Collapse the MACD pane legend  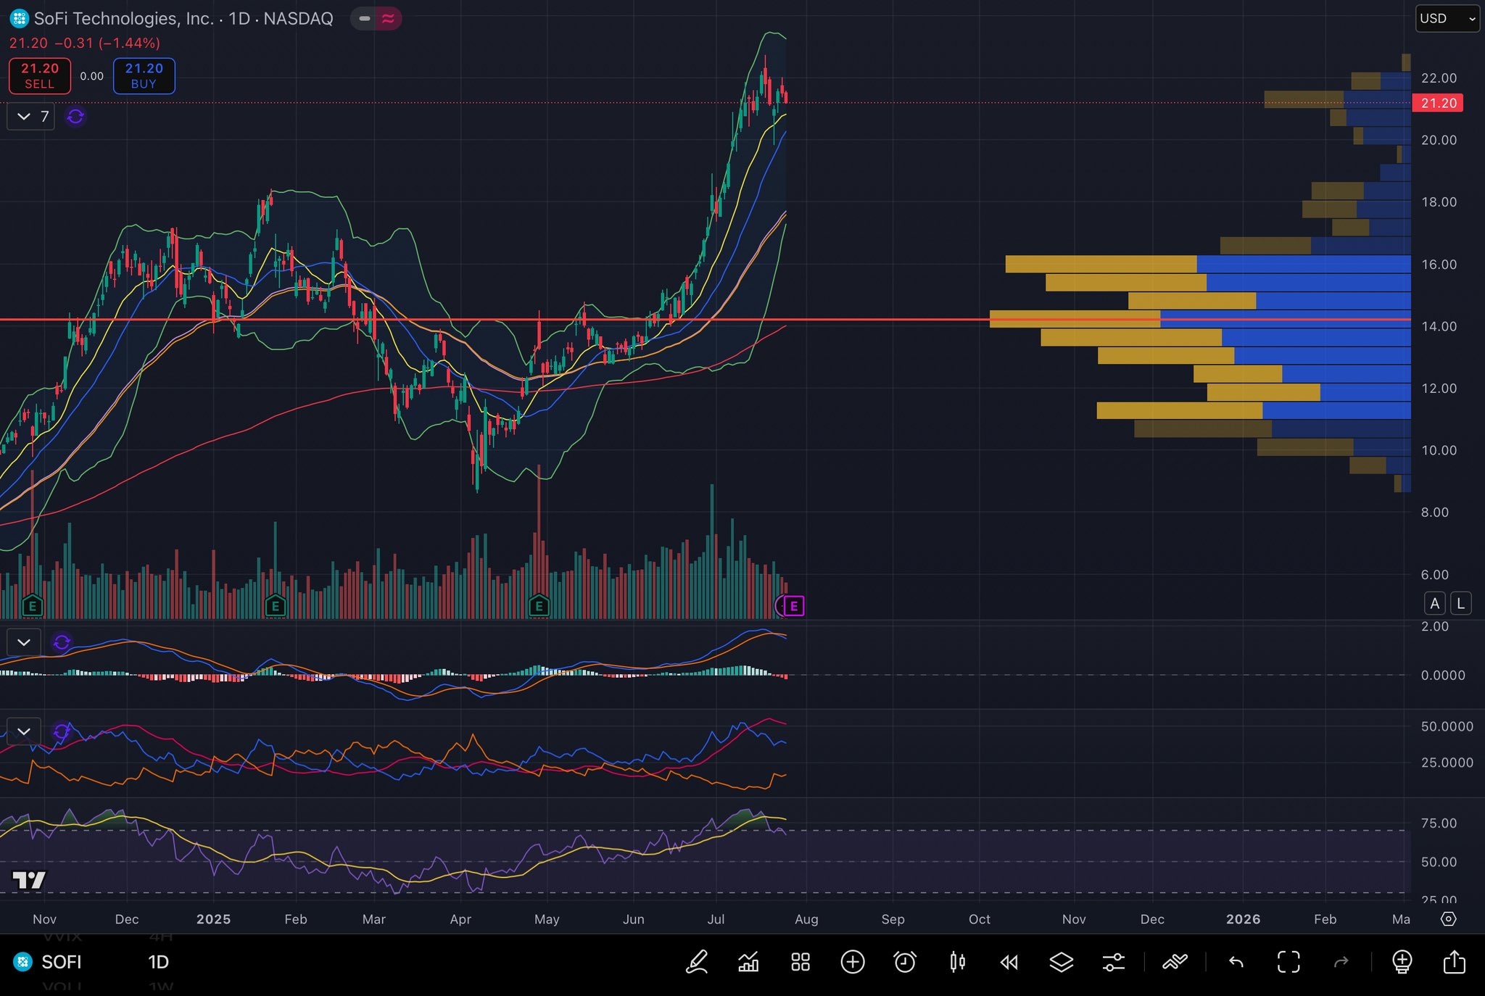coord(24,642)
